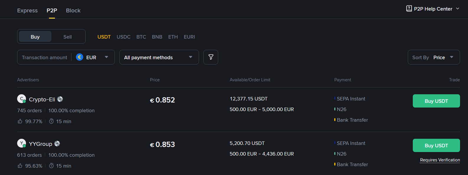Switch to the Sell side
Viewport: 468px width, 175px height.
[x=68, y=37]
